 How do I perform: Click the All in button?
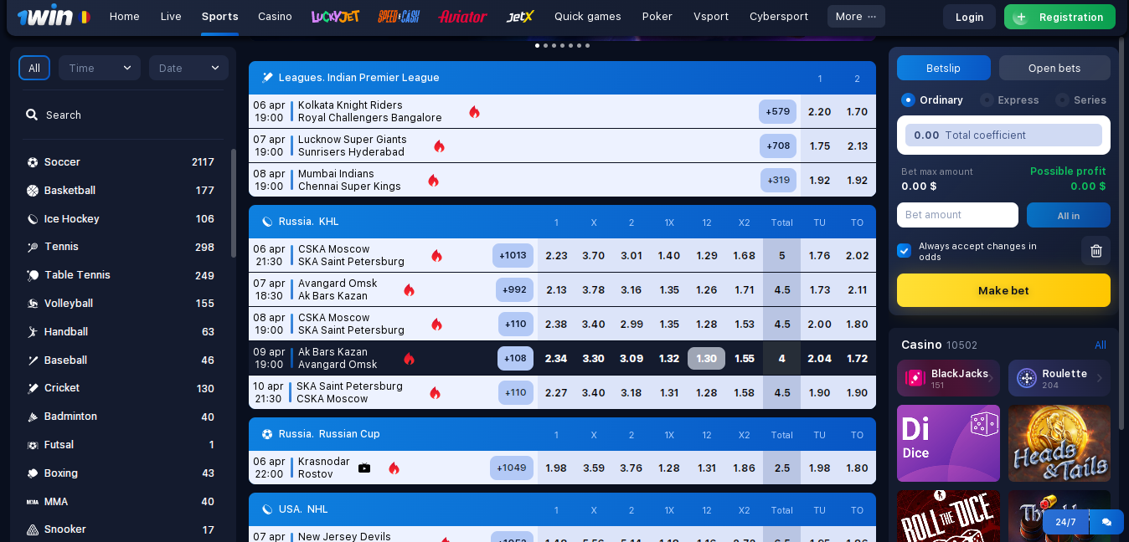click(x=1069, y=215)
